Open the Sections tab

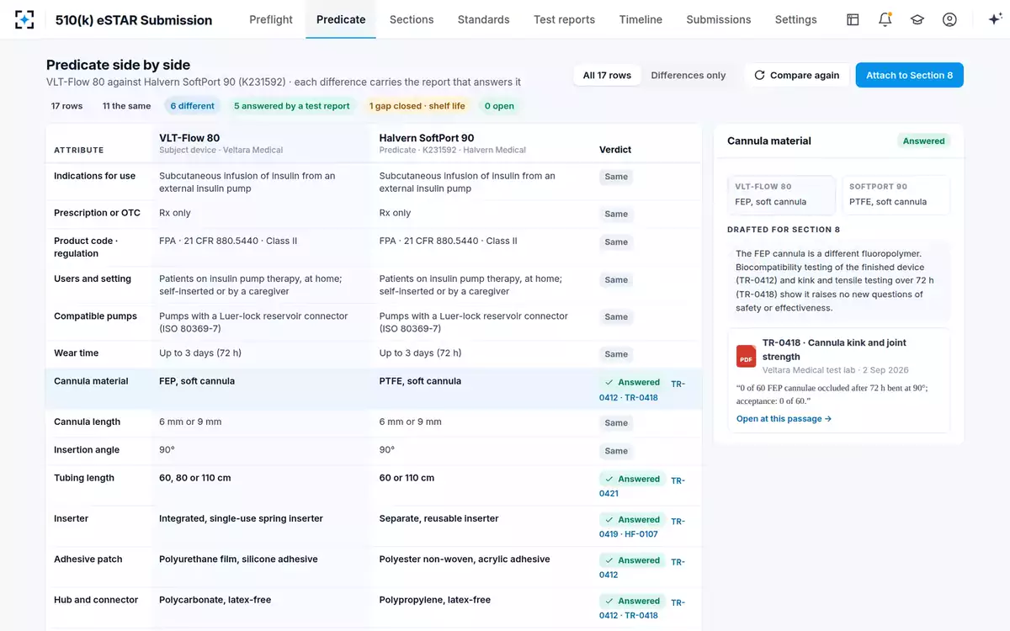pyautogui.click(x=412, y=19)
